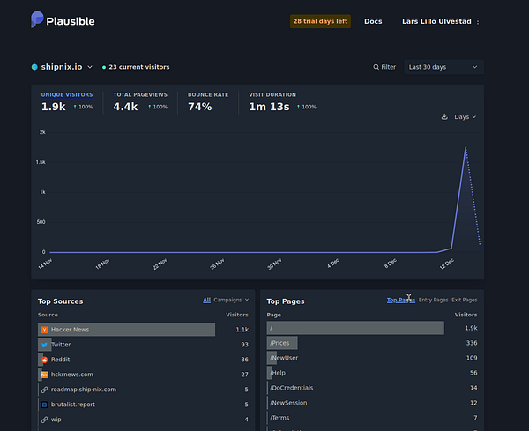Open the Last 30 days date picker

443,67
